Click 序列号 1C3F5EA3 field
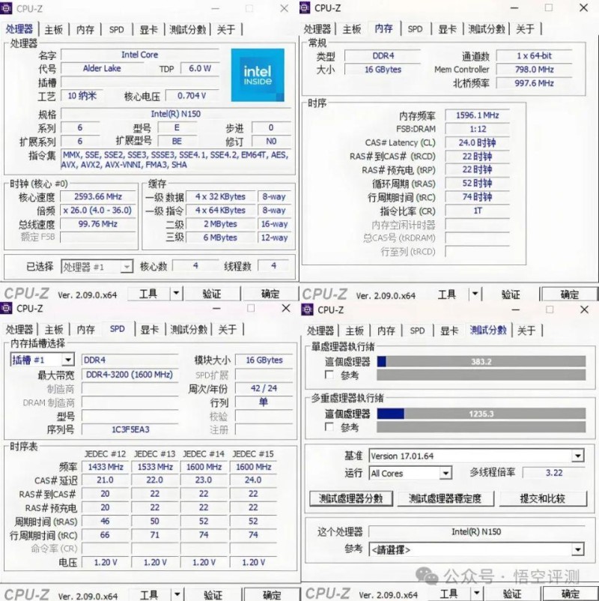 click(x=130, y=429)
